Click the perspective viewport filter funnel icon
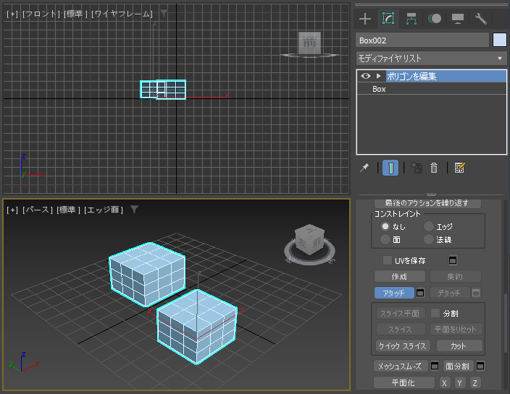This screenshot has height=394, width=510. [x=134, y=210]
